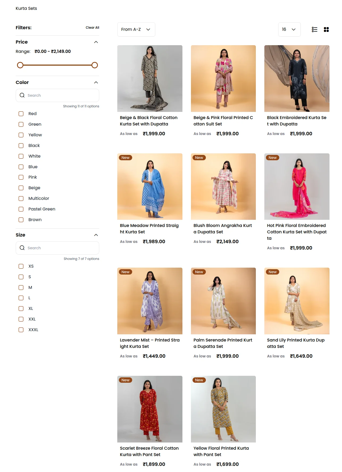Check the Red color filter

pos(21,114)
